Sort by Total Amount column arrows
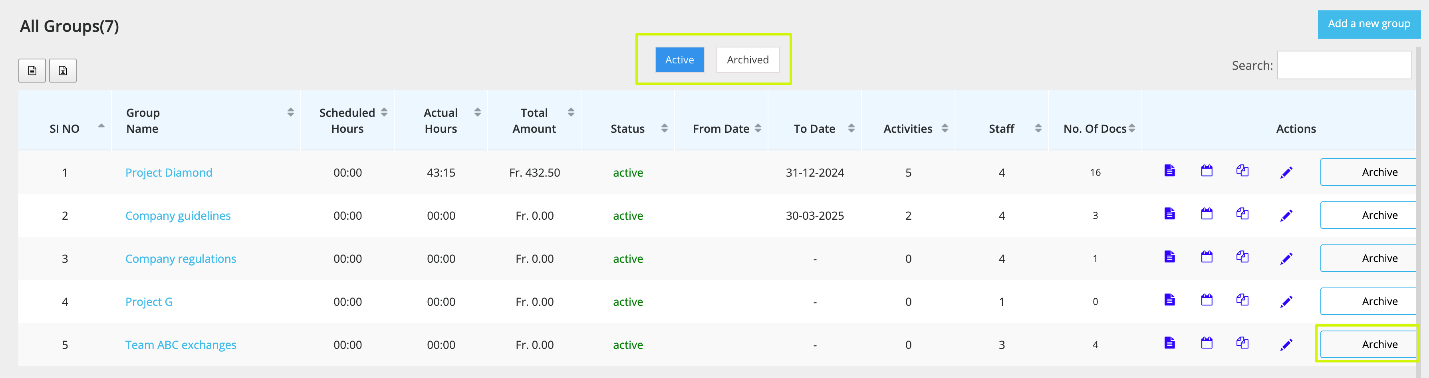The height and width of the screenshot is (378, 1429). pos(571,112)
